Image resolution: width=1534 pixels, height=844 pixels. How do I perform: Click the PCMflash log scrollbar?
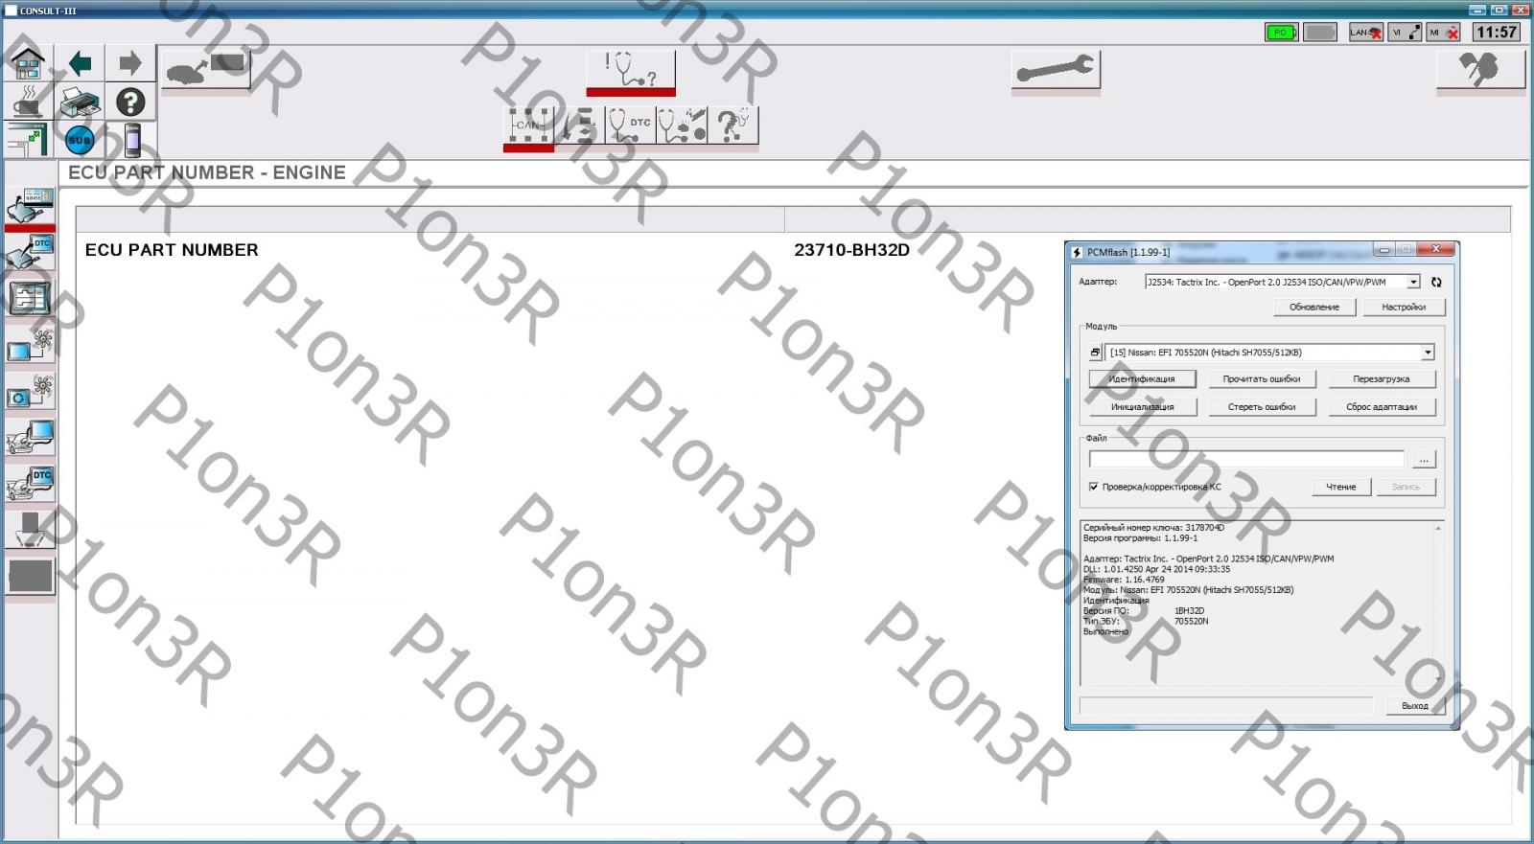pos(1437,603)
